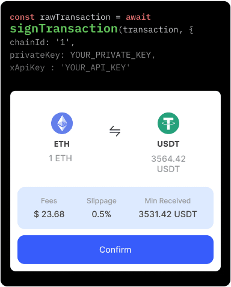Click the 3531.42 USDT minimum received value
231x287 pixels.
pos(168,214)
